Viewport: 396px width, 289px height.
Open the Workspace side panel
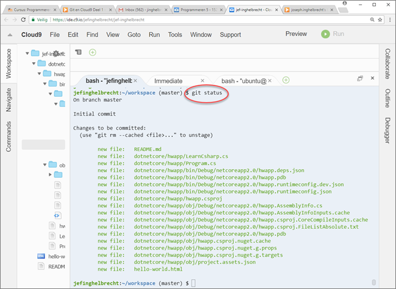pyautogui.click(x=9, y=63)
